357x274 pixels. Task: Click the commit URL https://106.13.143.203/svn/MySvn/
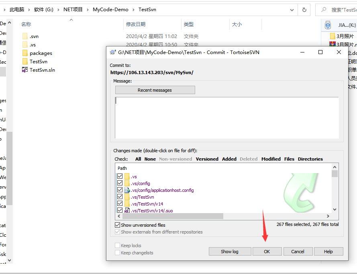point(152,73)
